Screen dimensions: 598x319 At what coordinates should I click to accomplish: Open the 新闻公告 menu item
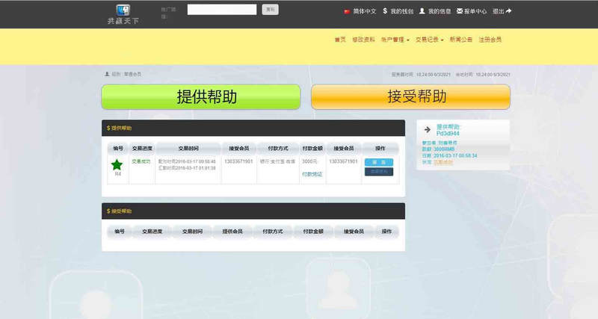[x=461, y=40]
